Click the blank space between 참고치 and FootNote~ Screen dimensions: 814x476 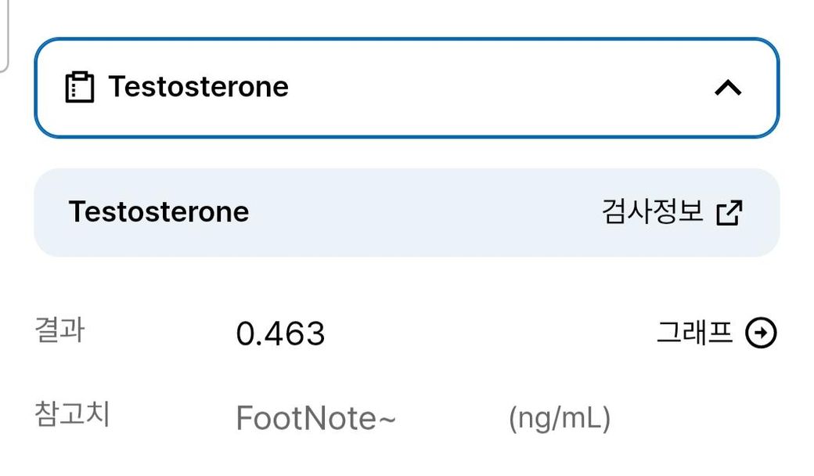click(x=172, y=416)
